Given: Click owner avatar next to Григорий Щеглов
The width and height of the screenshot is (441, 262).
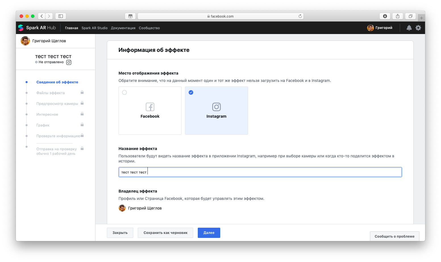Looking at the screenshot, I should [122, 208].
